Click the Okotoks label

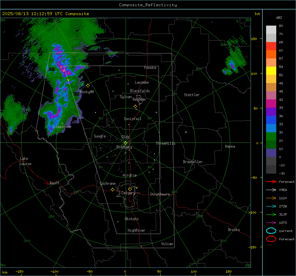click(x=131, y=219)
